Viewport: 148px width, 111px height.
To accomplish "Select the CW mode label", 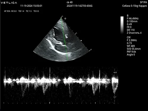I will 129,37.
